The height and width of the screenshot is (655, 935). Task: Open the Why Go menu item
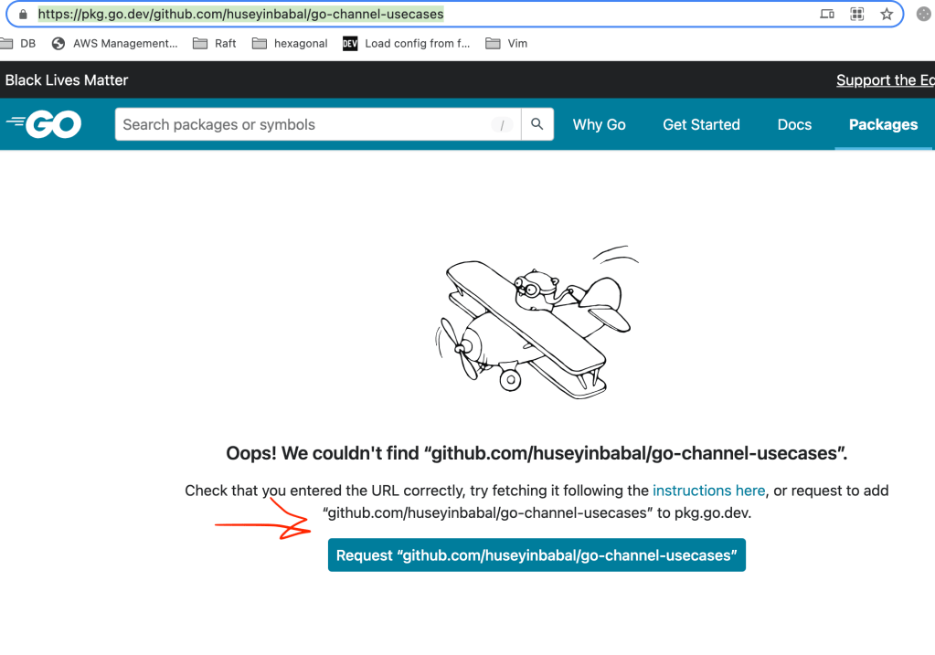599,124
